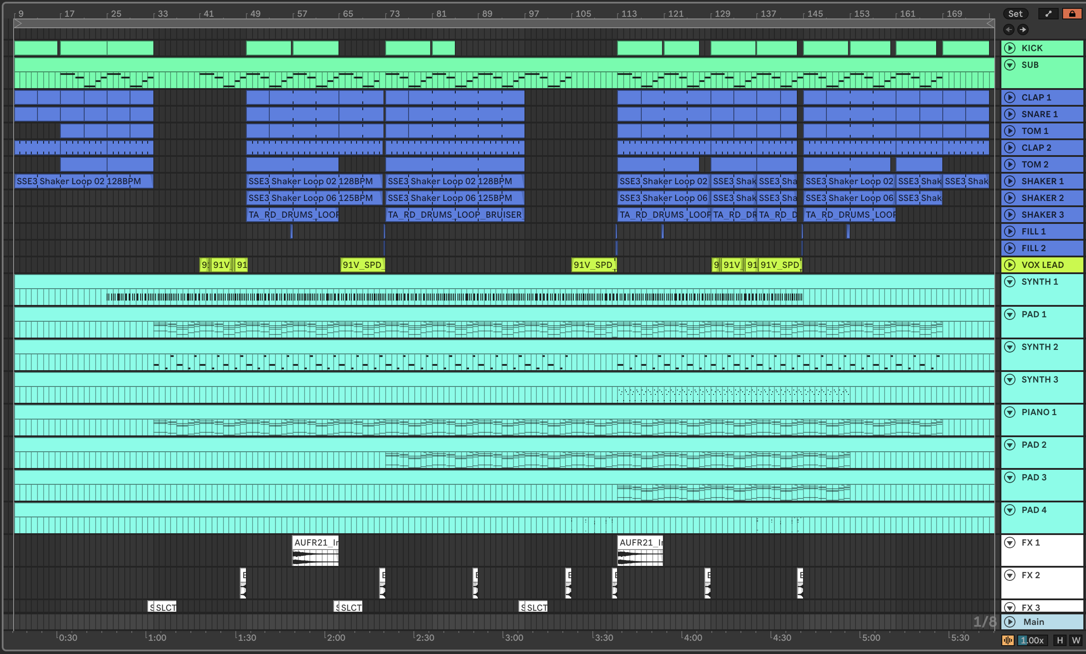The image size is (1086, 654).
Task: Unfold the CLAP 1 track
Action: pyautogui.click(x=1010, y=97)
